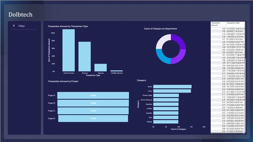Sort by Transaction Amount column header
Screen dimensions: 253x142
(218, 24)
